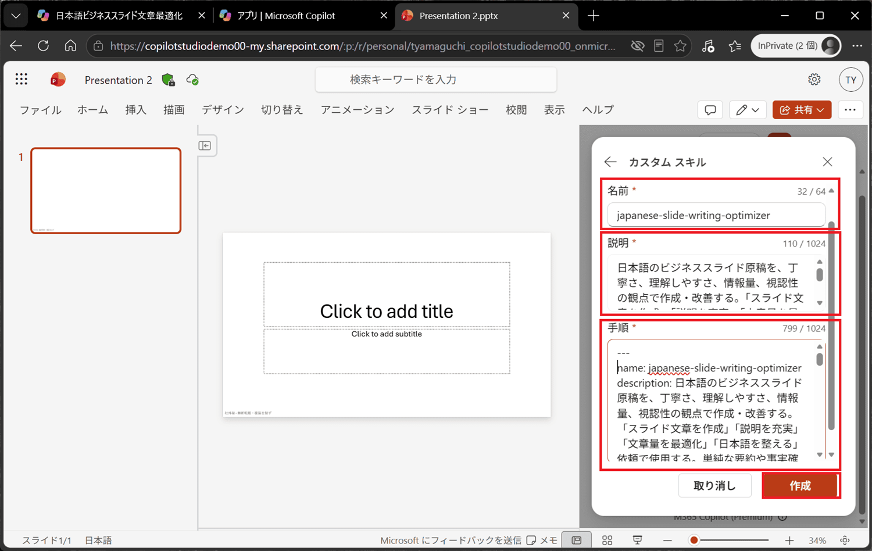Viewport: 872px width, 551px height.
Task: Close the カスタム スキル panel
Action: pyautogui.click(x=827, y=162)
